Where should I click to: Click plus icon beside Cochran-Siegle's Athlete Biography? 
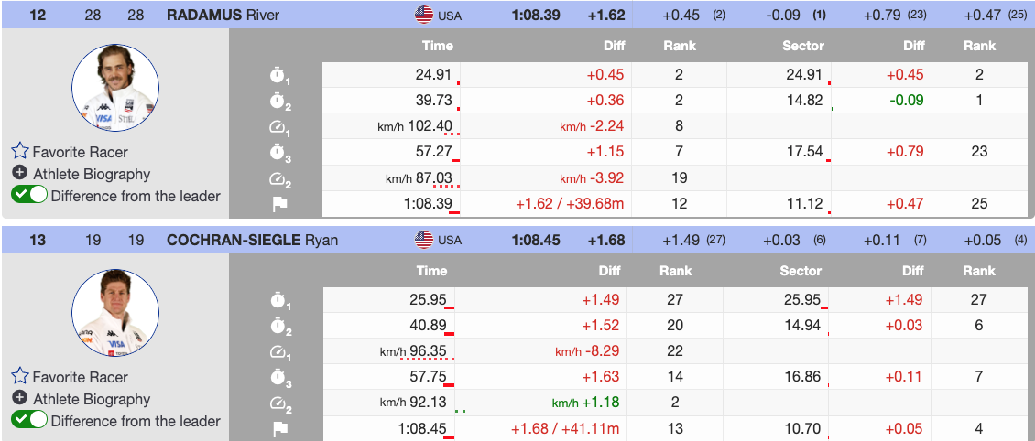pyautogui.click(x=19, y=399)
